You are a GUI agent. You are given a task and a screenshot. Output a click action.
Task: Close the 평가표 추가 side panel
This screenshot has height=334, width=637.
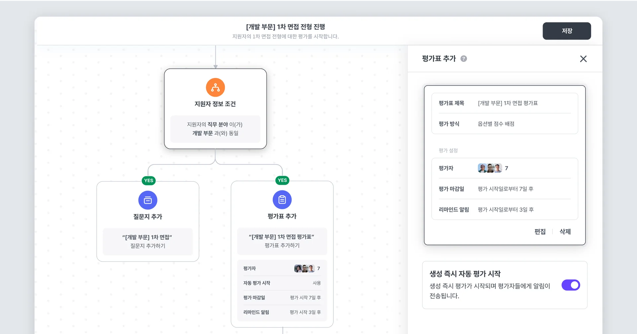pyautogui.click(x=584, y=59)
